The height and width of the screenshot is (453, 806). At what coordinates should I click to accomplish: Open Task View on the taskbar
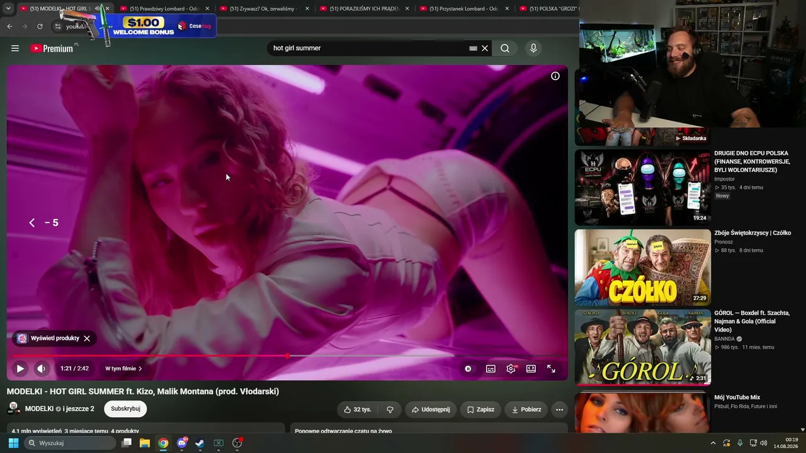pos(127,443)
